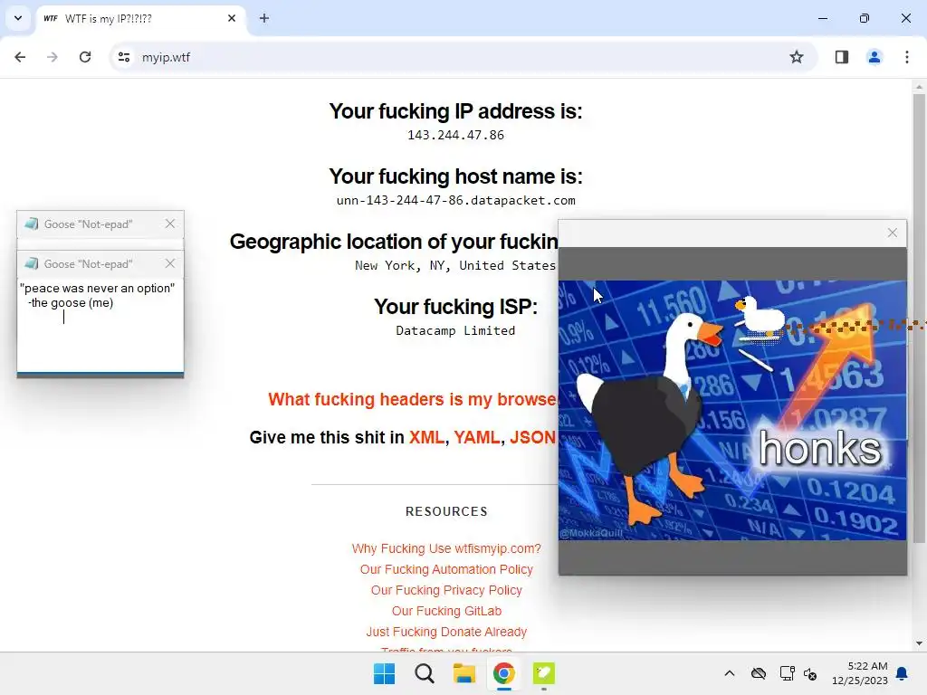Open the Windows Start menu
Image resolution: width=927 pixels, height=695 pixels.
384,673
